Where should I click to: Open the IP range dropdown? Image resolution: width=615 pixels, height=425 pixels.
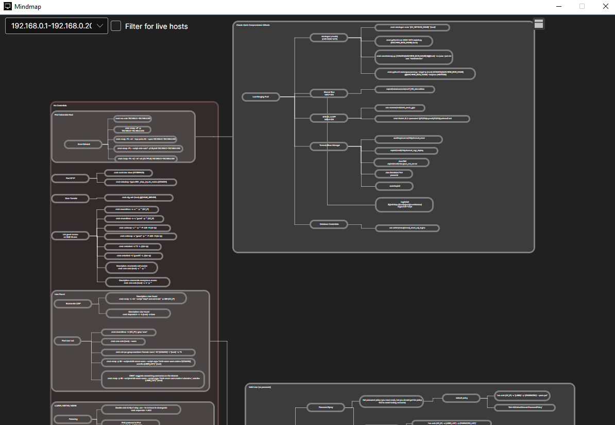(57, 26)
